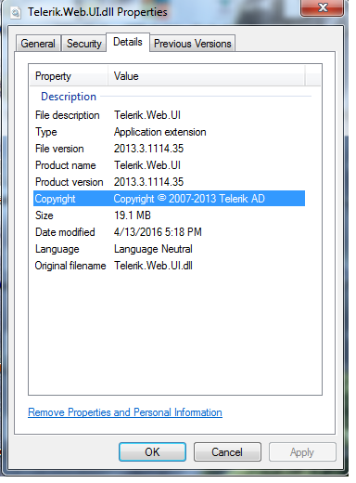
Task: Select the Details tab
Action: pos(128,42)
